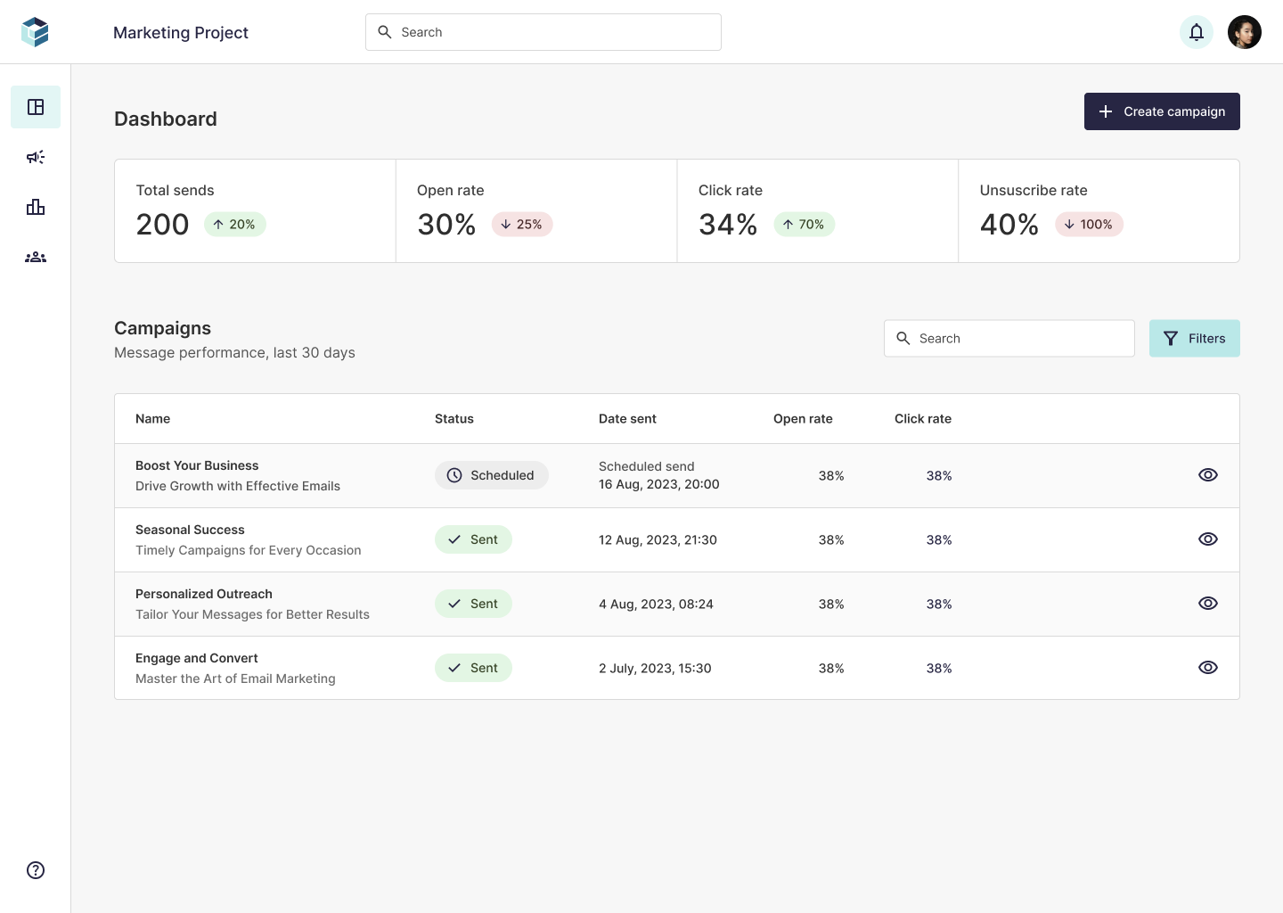Open the user profile avatar
This screenshot has height=913, width=1283.
point(1244,32)
